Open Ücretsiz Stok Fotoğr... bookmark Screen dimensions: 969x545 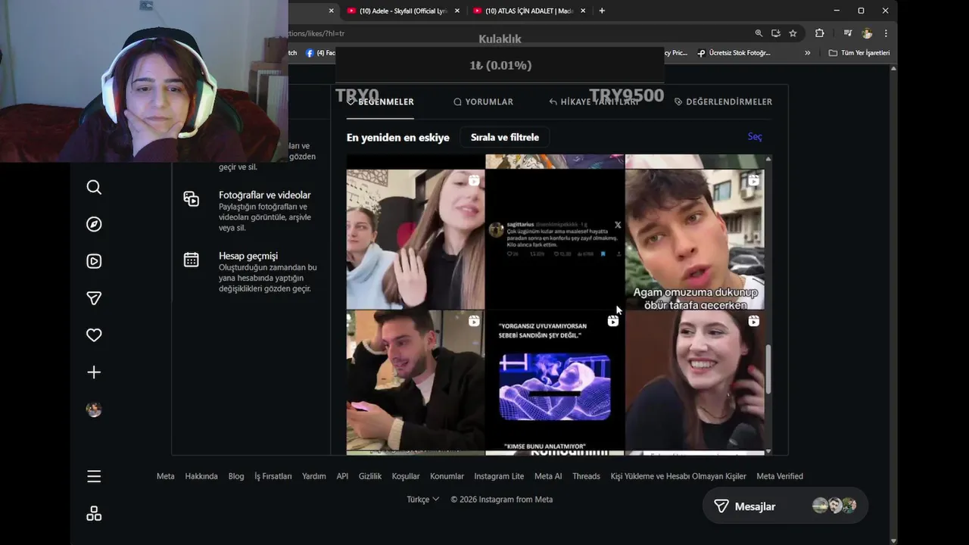tap(734, 53)
